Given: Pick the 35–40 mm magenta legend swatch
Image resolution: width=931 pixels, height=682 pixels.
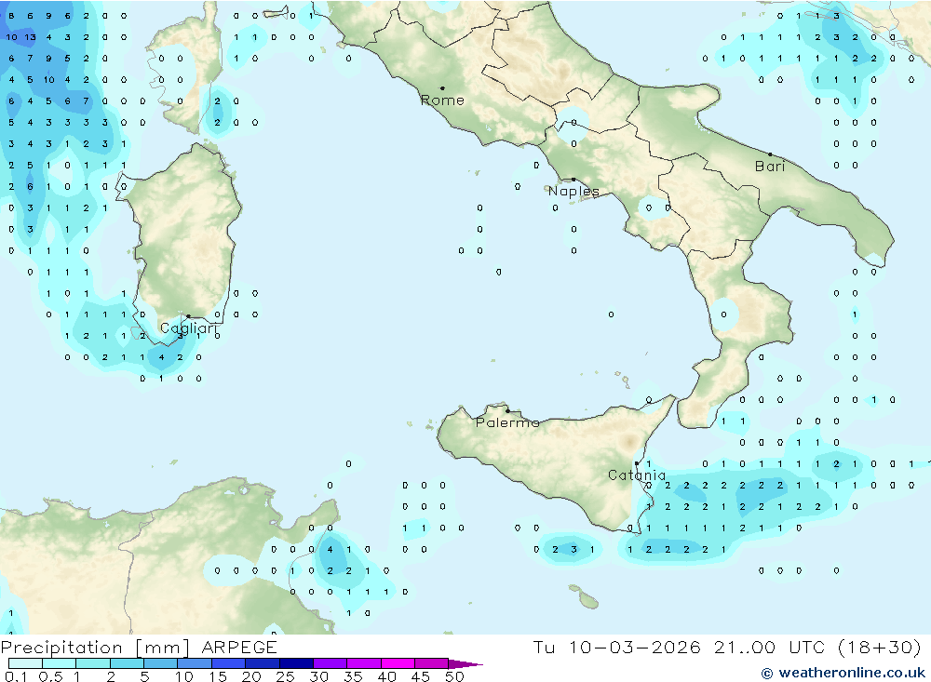Looking at the screenshot, I should tap(364, 663).
